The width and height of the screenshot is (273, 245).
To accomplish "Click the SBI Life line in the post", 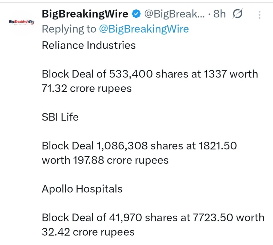I will [x=60, y=117].
